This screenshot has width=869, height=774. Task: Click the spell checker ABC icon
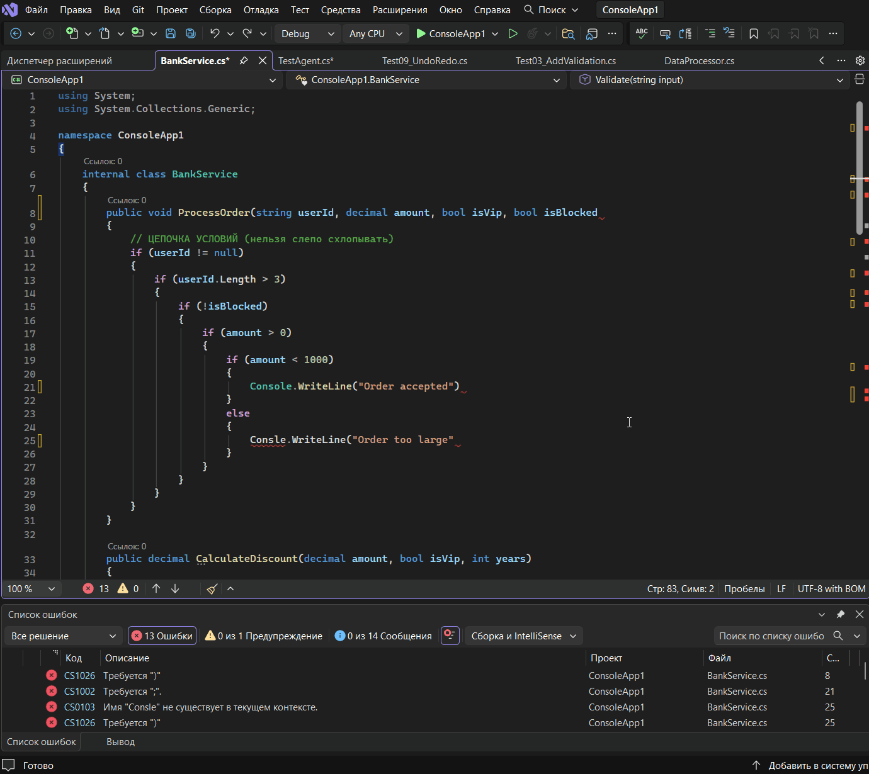point(642,33)
